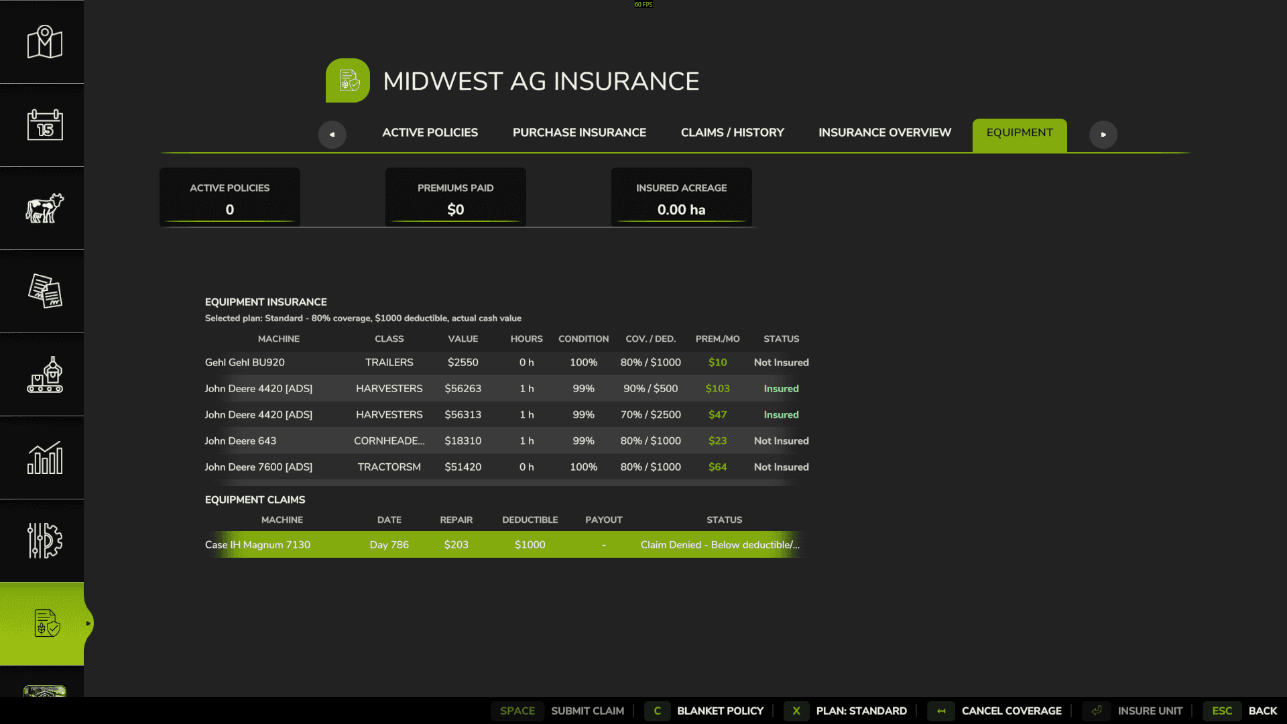Click the PREM./MO column header

click(x=717, y=339)
